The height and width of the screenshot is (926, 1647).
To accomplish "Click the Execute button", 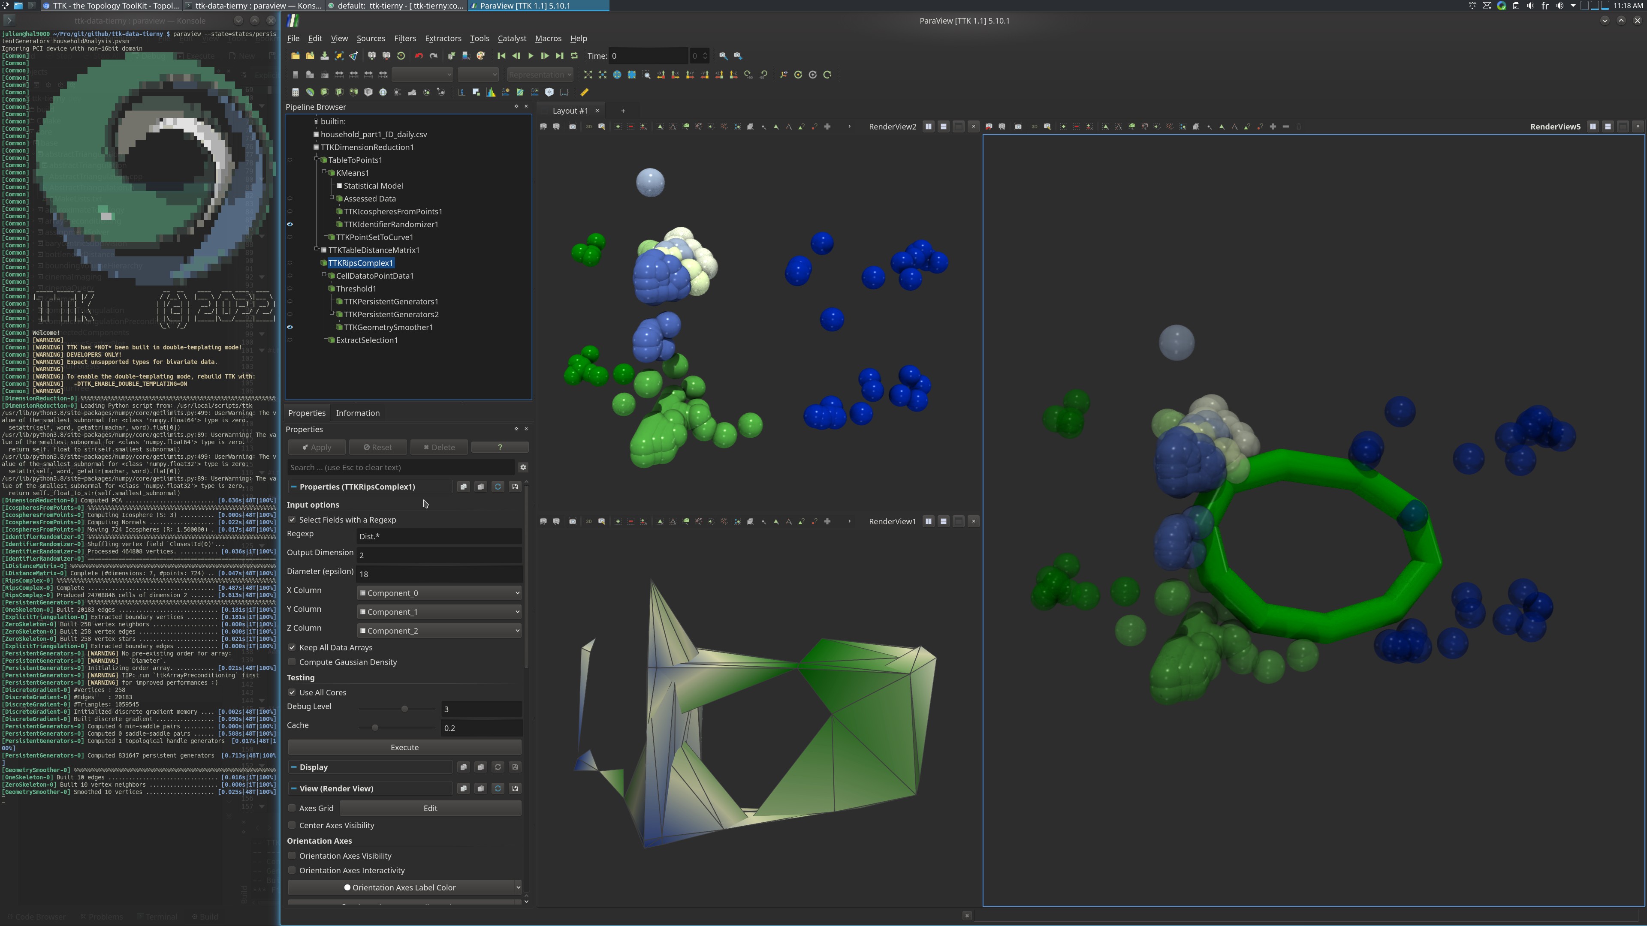I will (x=404, y=747).
